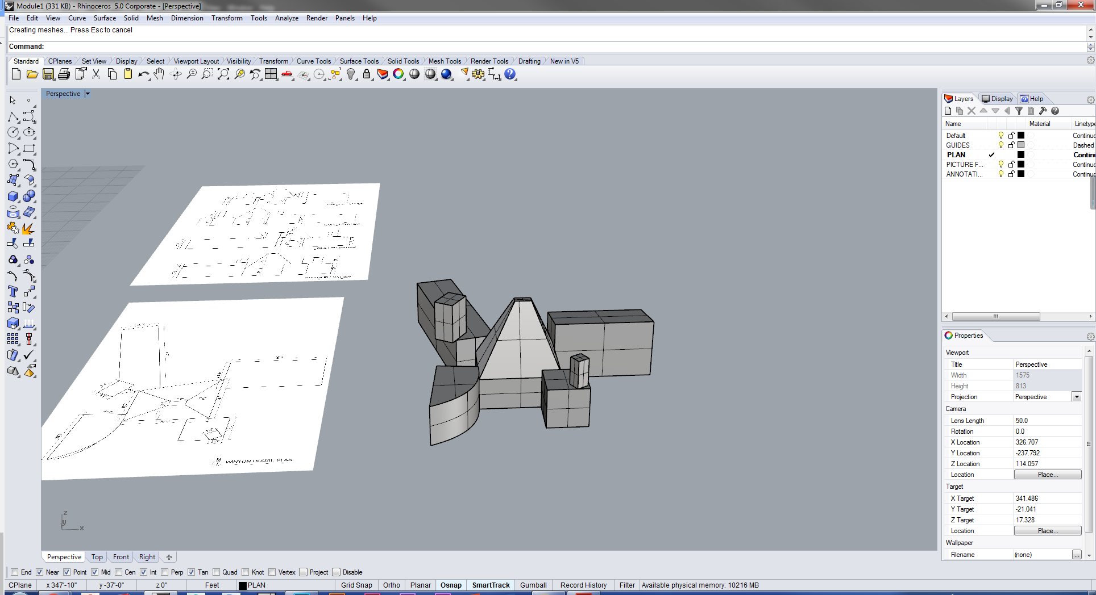This screenshot has width=1096, height=595.
Task: Click the Check/select objects tool in sidebar
Action: 28,355
